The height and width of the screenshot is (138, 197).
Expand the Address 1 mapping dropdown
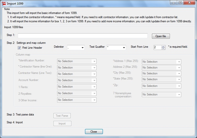[x=161, y=62]
